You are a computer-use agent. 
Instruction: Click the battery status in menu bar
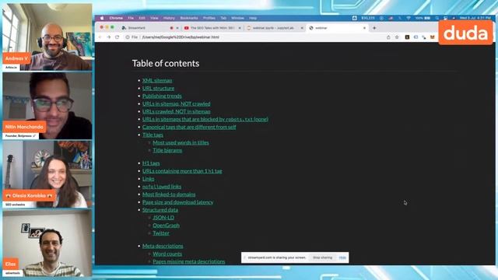(x=423, y=18)
